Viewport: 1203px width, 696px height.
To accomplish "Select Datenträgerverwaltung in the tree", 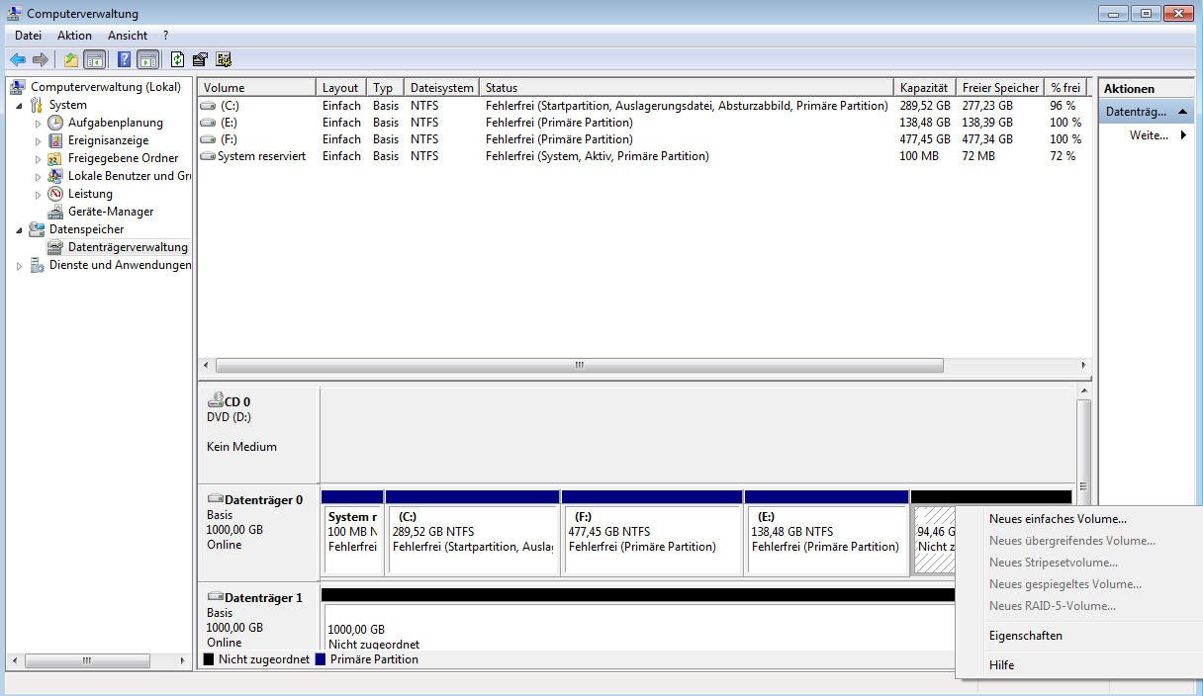I will click(x=128, y=247).
